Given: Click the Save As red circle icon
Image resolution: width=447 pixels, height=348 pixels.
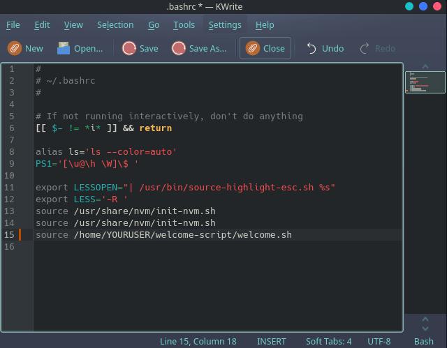Looking at the screenshot, I should tap(179, 48).
